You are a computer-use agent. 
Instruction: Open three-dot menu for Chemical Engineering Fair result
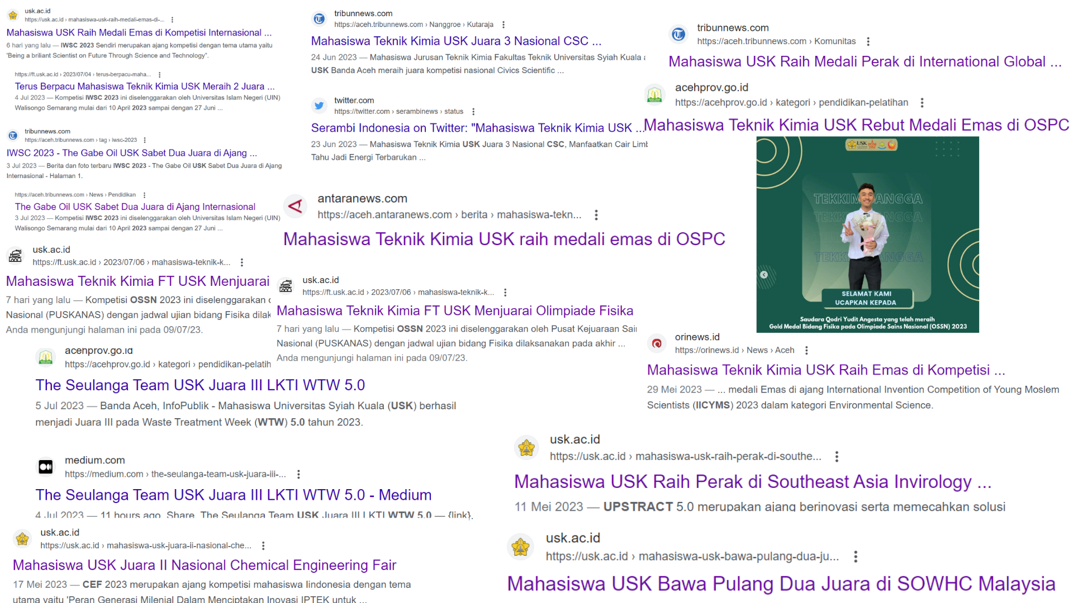(263, 545)
